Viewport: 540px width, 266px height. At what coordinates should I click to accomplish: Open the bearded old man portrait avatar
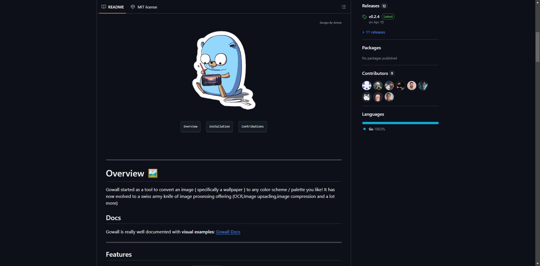click(378, 86)
